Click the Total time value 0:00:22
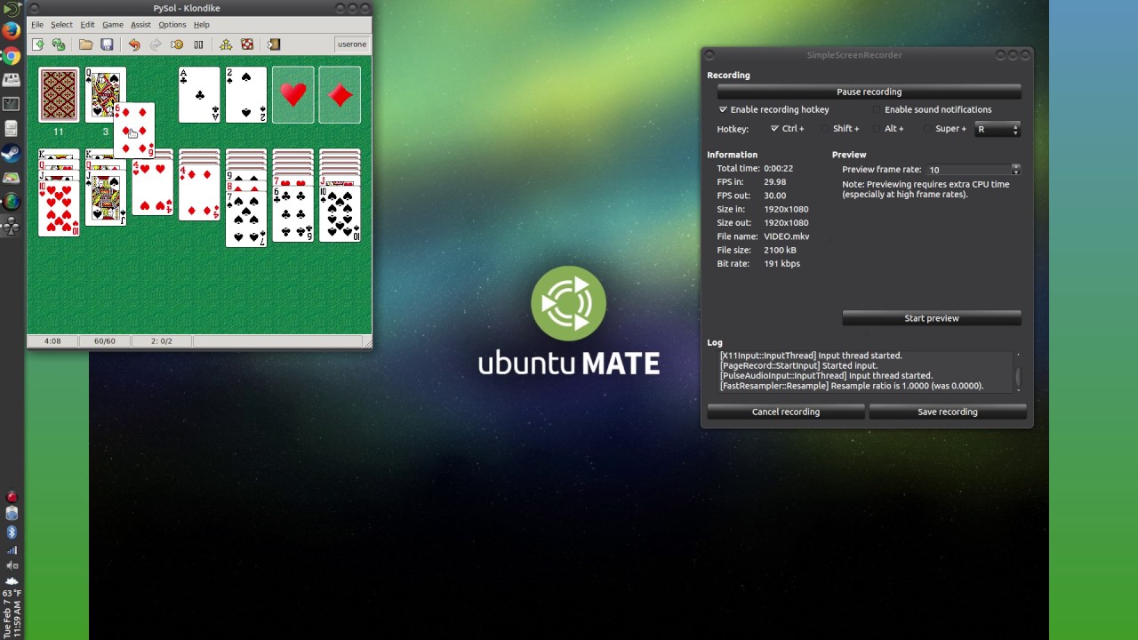 (778, 168)
